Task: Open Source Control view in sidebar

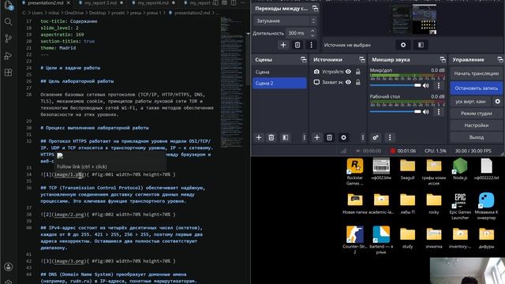Action: click(9, 39)
